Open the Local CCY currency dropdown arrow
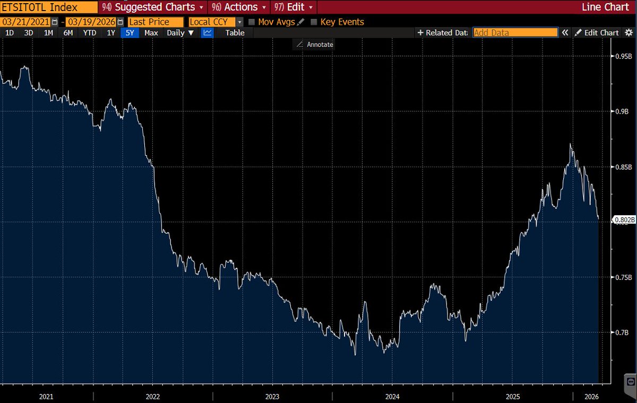This screenshot has height=403, width=637. (x=240, y=22)
